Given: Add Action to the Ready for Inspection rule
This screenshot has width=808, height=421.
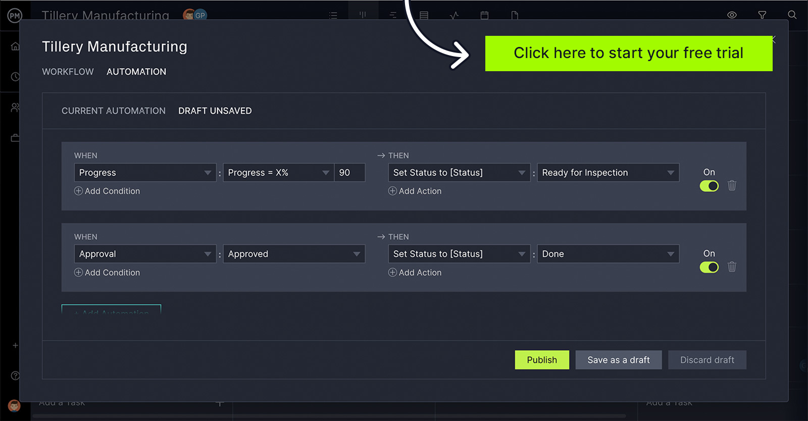Looking at the screenshot, I should (x=415, y=191).
